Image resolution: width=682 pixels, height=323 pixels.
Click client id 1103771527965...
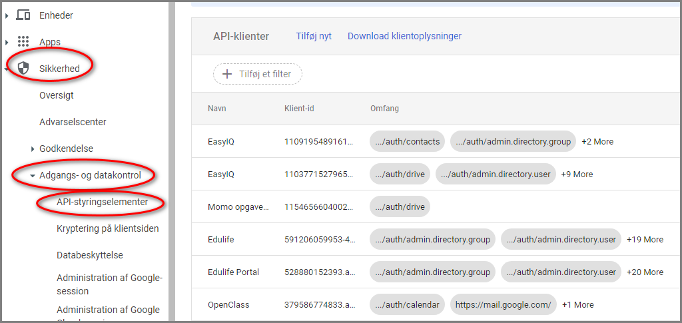(x=320, y=174)
